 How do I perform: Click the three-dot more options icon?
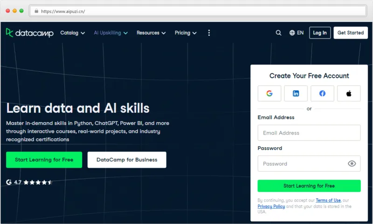coord(209,33)
